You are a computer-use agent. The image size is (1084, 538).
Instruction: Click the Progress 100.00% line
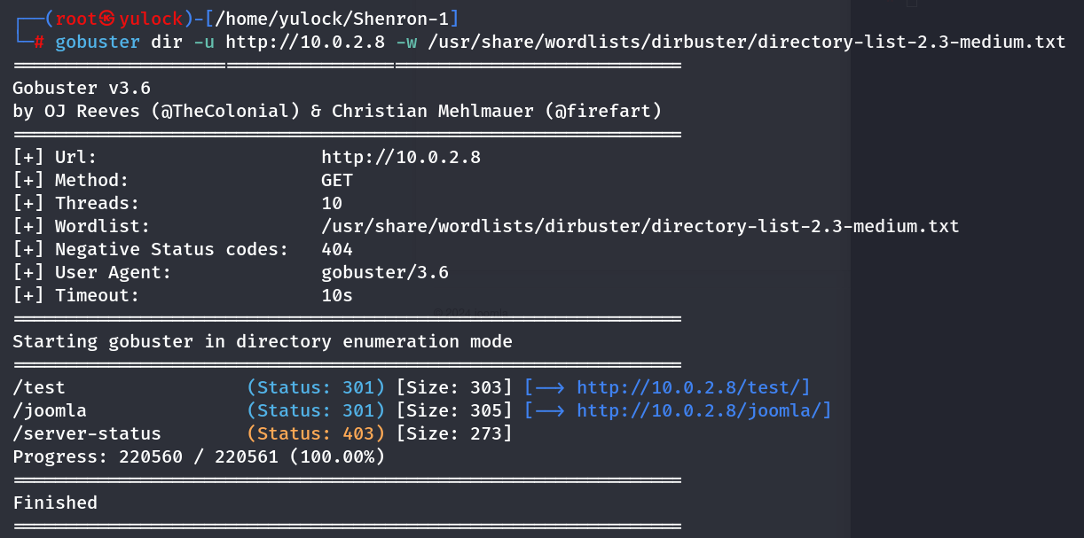click(199, 456)
